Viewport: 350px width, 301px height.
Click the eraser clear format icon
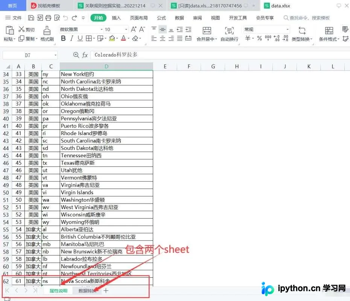coord(135,38)
